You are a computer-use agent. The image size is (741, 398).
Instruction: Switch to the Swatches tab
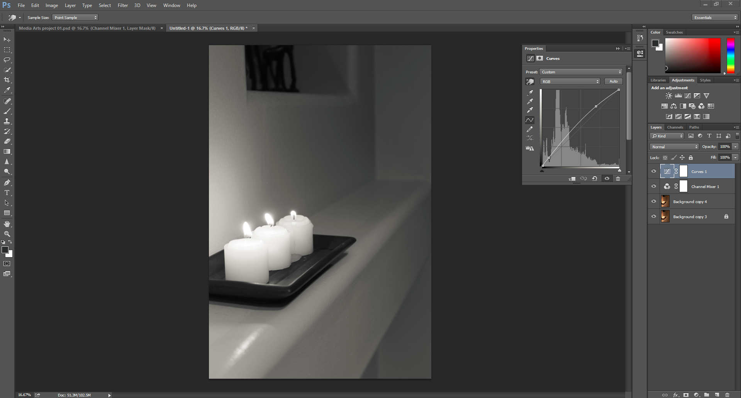674,32
